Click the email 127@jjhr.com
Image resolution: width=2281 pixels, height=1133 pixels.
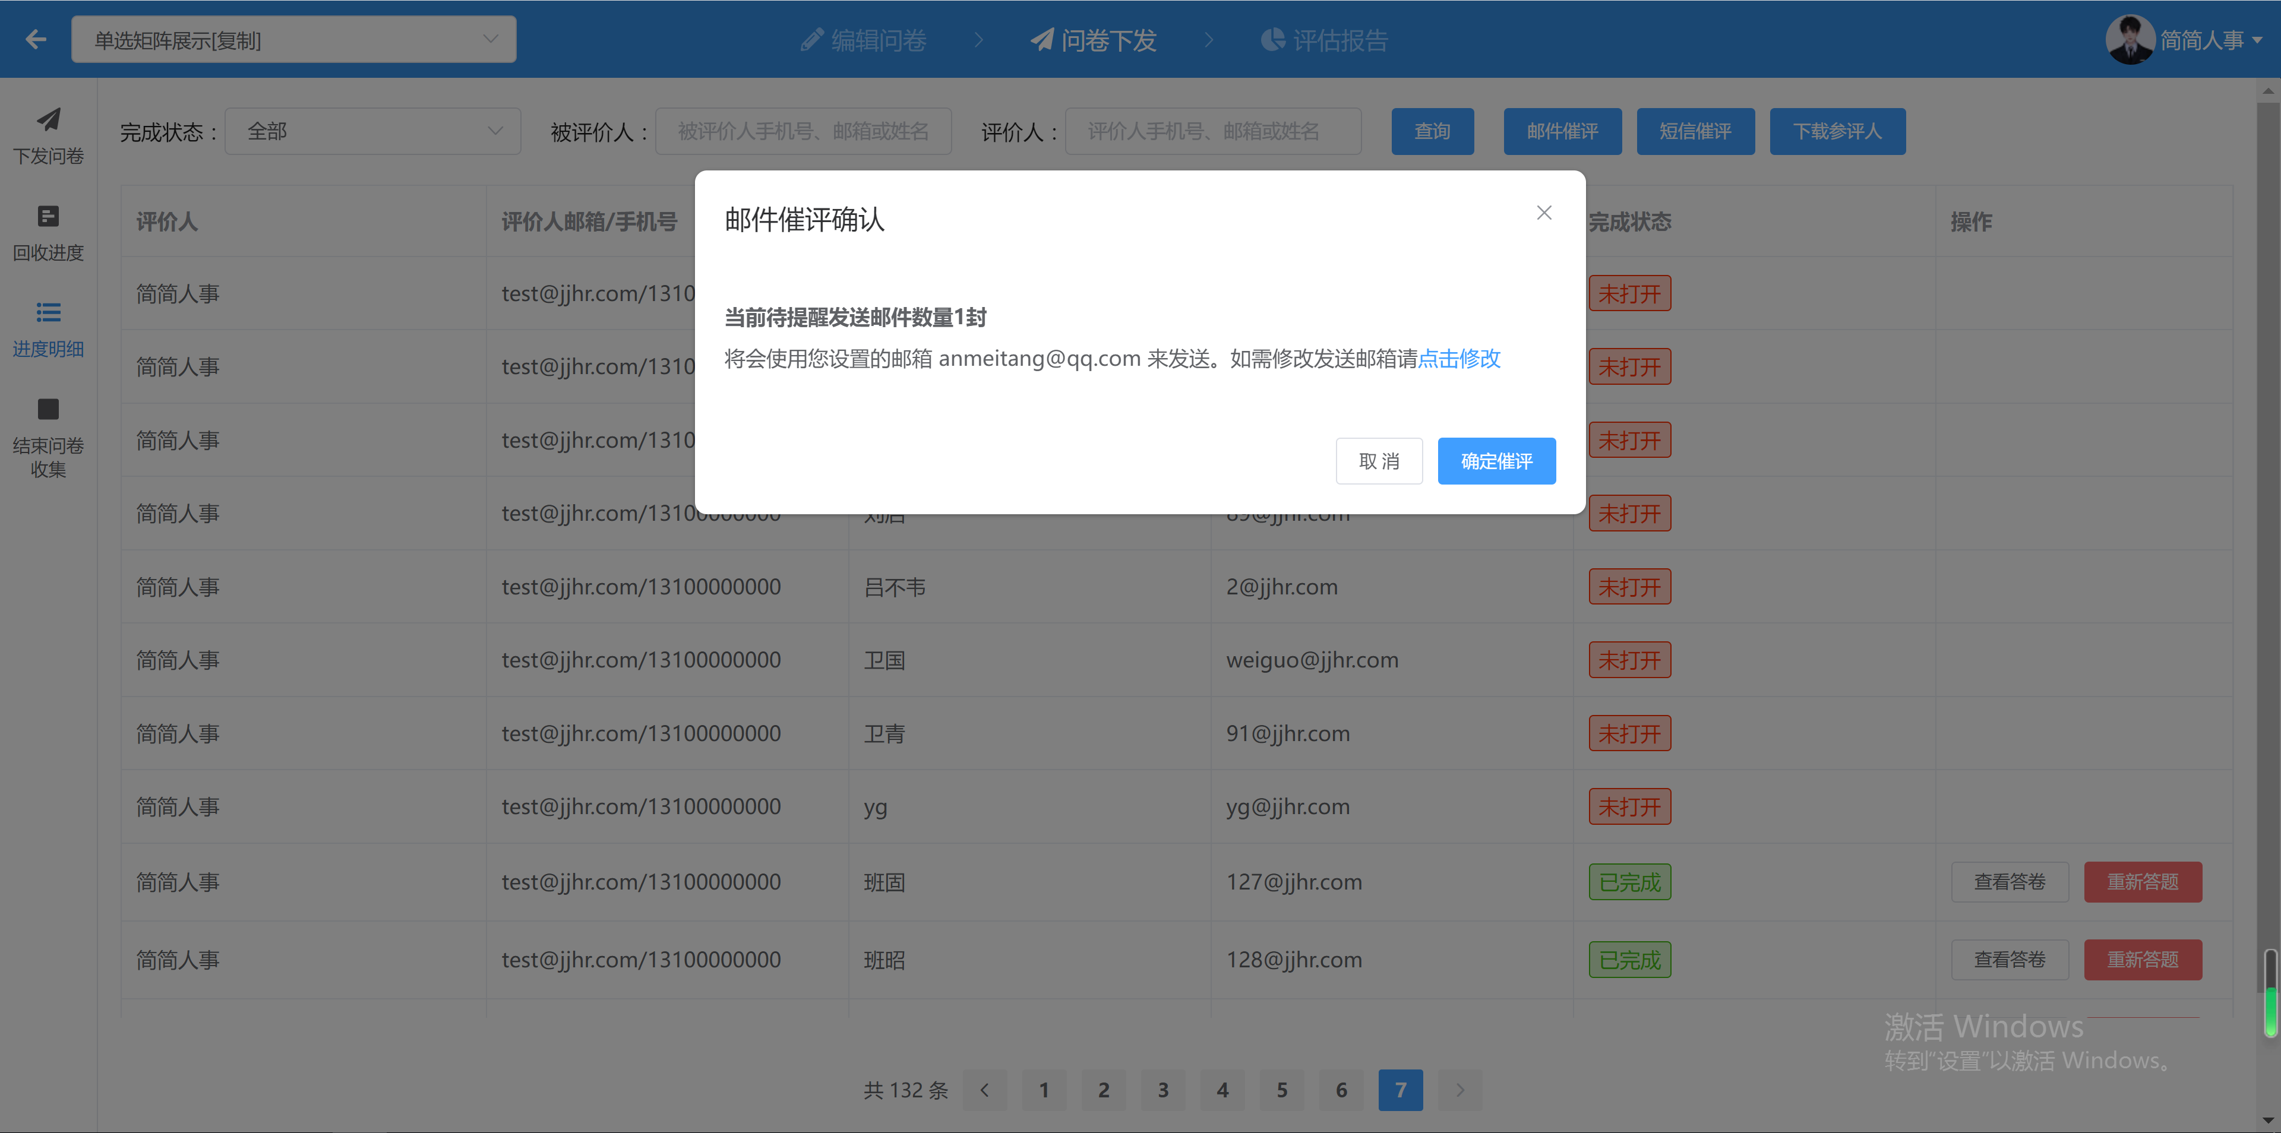(x=1294, y=882)
